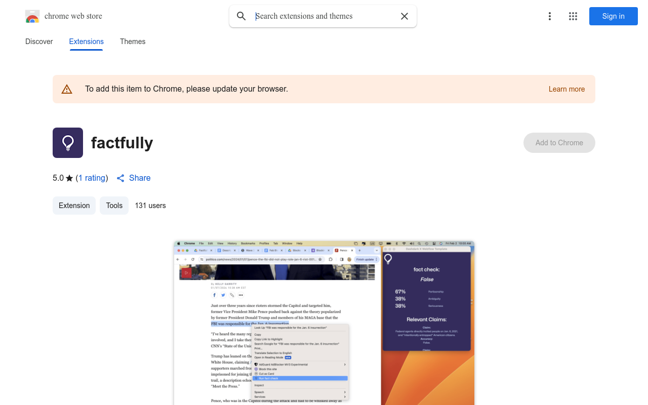Clear the search field with X icon
This screenshot has height=405, width=648.
coord(404,16)
